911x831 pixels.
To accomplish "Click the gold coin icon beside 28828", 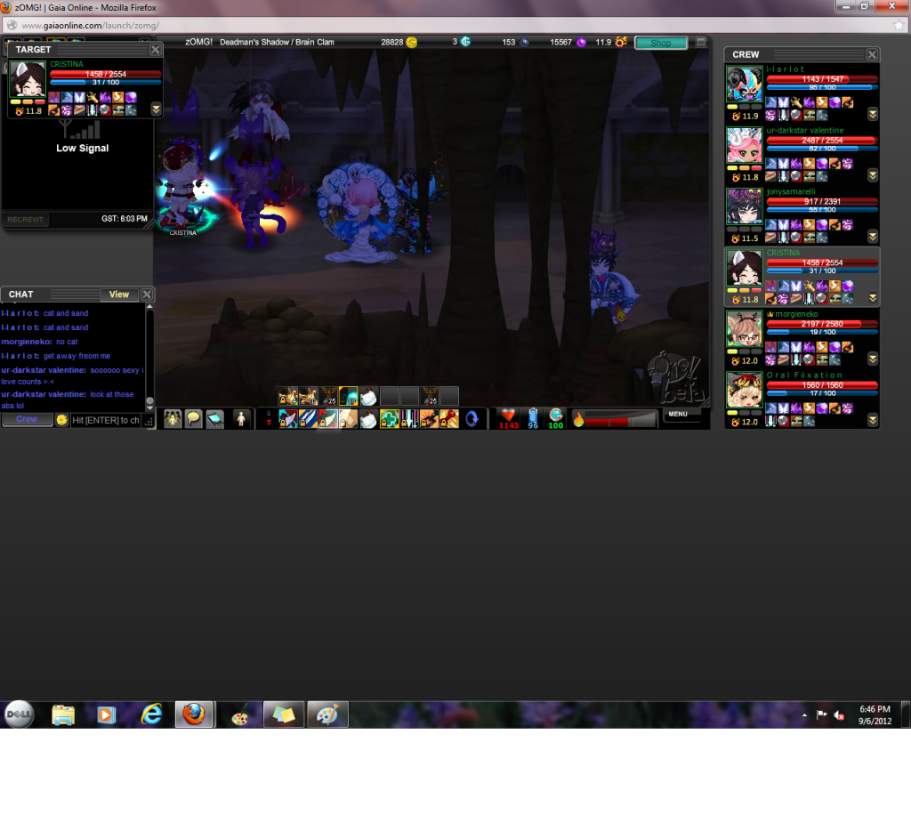I will pos(411,42).
